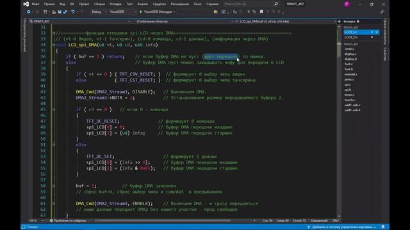This screenshot has height=230, width=410.
Task: Collapse the else block at line 51
Action: [54, 145]
